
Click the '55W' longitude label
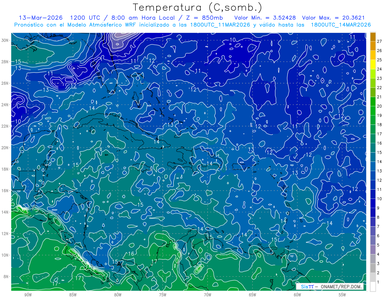342,295
